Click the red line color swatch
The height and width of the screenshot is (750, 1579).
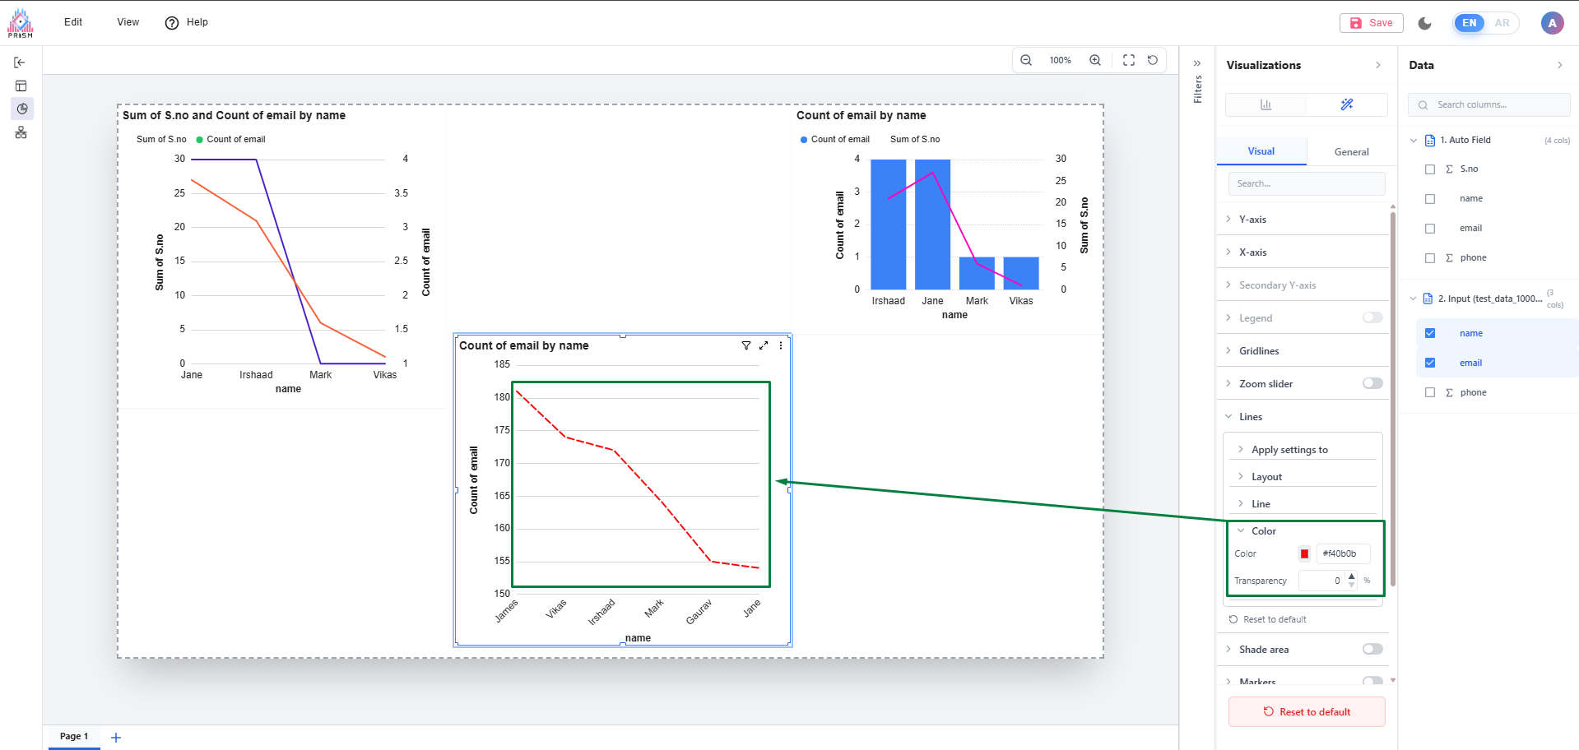[x=1304, y=554]
